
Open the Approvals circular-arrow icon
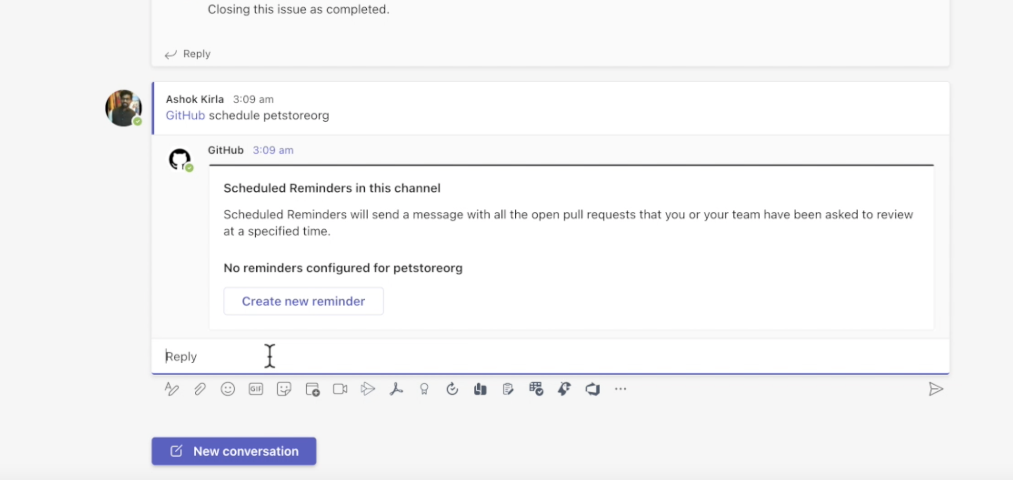coord(452,388)
